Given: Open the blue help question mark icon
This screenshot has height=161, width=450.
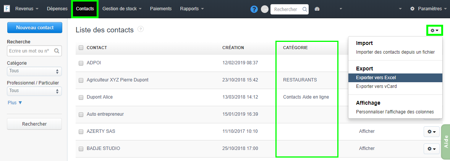Looking at the screenshot, I should coord(254,9).
